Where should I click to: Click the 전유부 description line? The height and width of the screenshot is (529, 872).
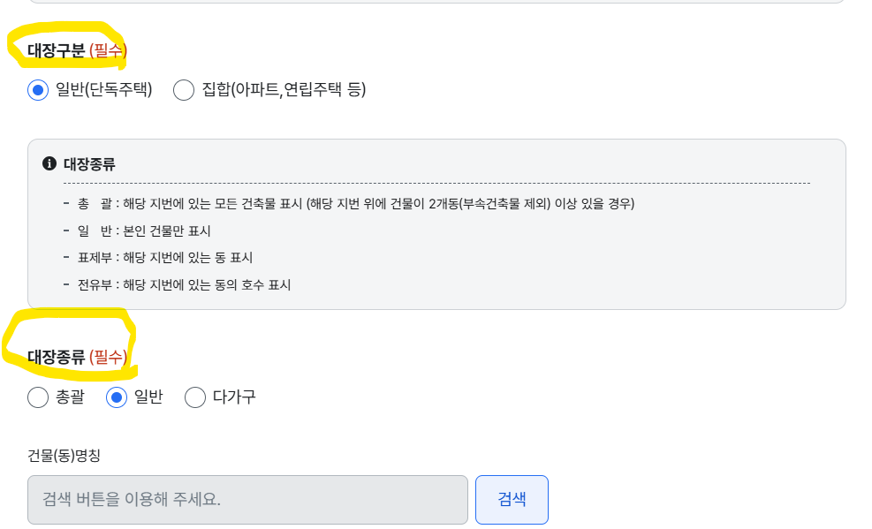pos(184,285)
